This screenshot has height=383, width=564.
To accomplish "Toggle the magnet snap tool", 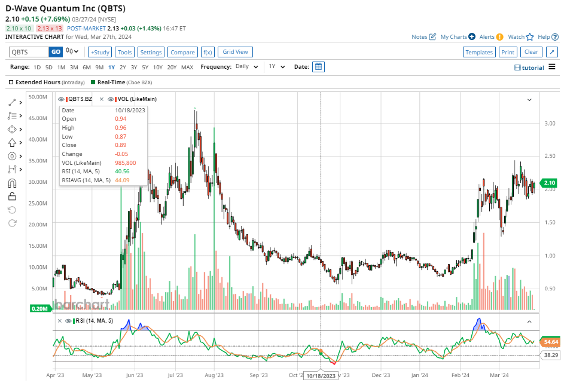I will (x=12, y=183).
